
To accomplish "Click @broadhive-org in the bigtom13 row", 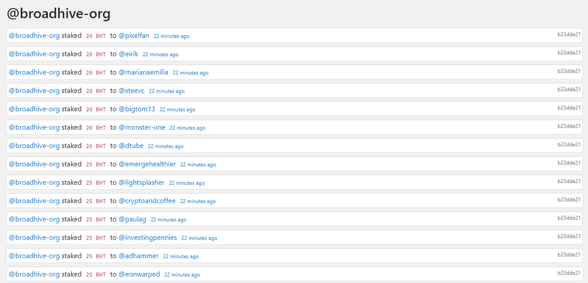I will [34, 109].
